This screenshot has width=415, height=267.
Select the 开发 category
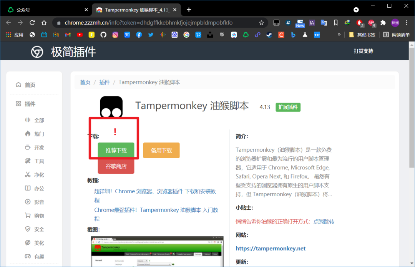pos(35,148)
